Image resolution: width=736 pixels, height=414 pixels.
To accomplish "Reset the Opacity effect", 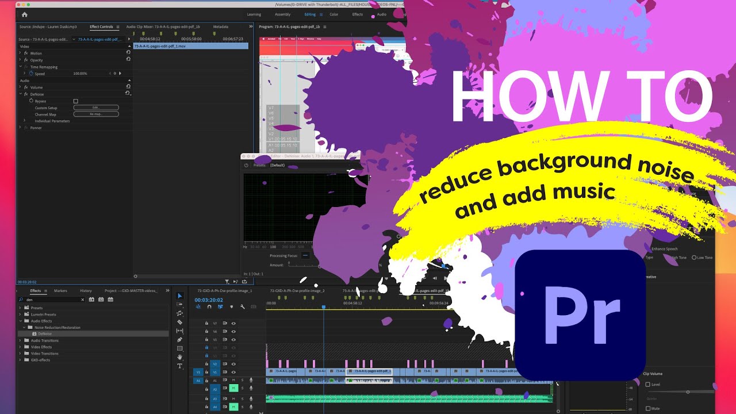I will click(128, 59).
